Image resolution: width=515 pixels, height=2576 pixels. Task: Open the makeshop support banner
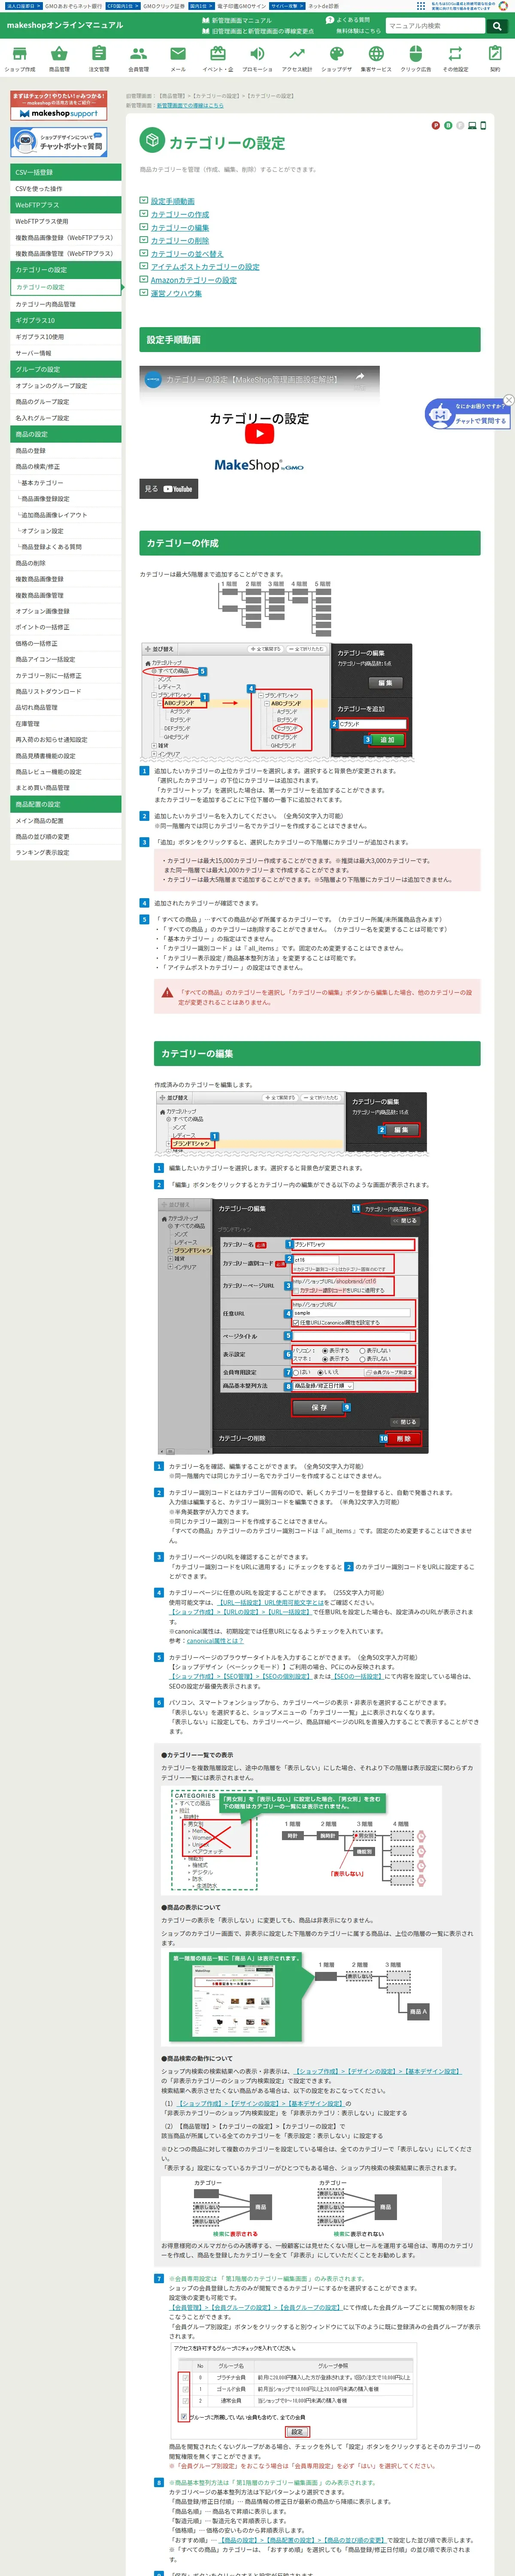[59, 105]
